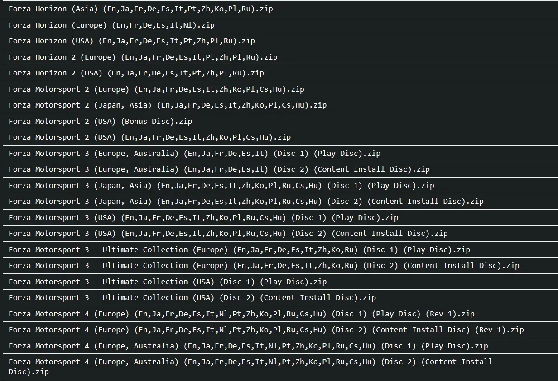Select Forza Motorsport 2 (Japan, Asia) zip

pyautogui.click(x=168, y=105)
